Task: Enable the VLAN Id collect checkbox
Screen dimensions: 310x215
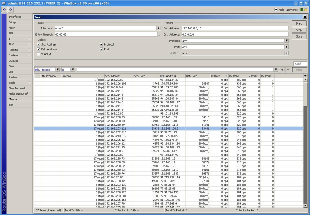Action: tap(38, 54)
